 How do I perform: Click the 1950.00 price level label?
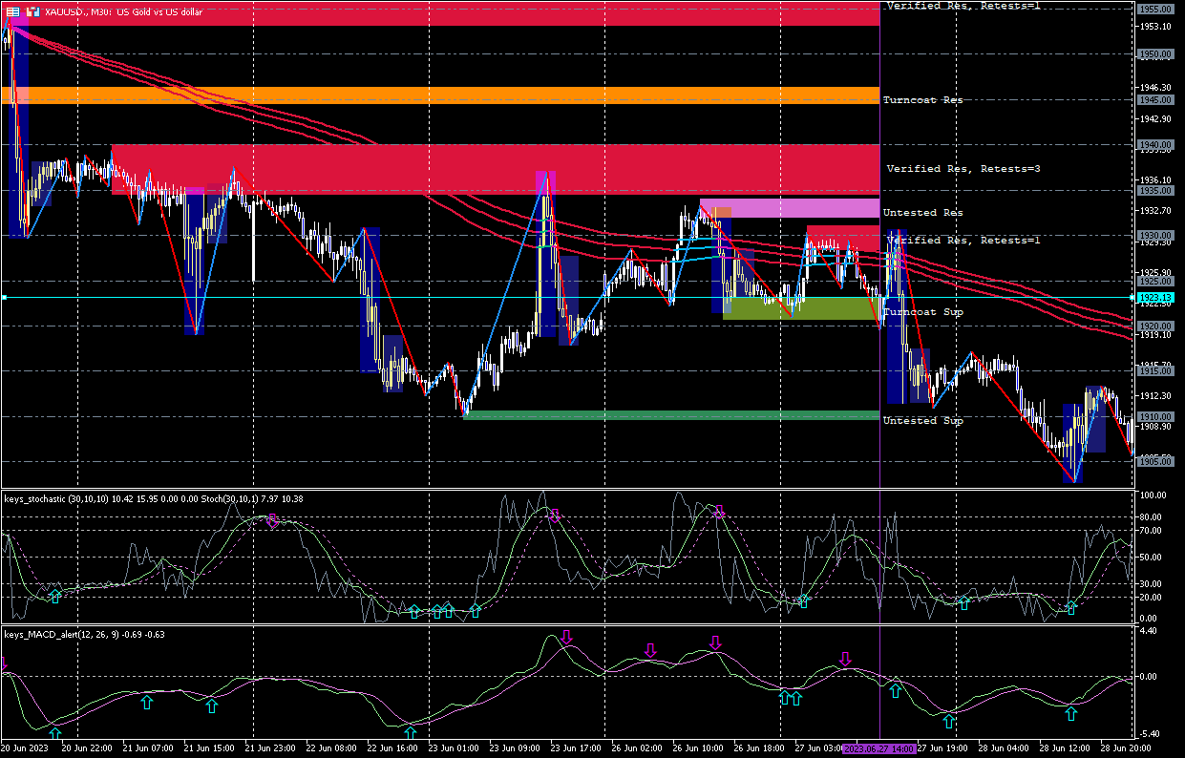pyautogui.click(x=1154, y=54)
